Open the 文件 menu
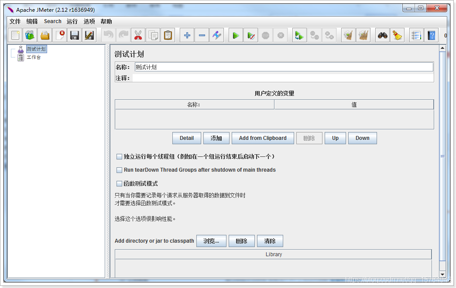 click(x=15, y=21)
